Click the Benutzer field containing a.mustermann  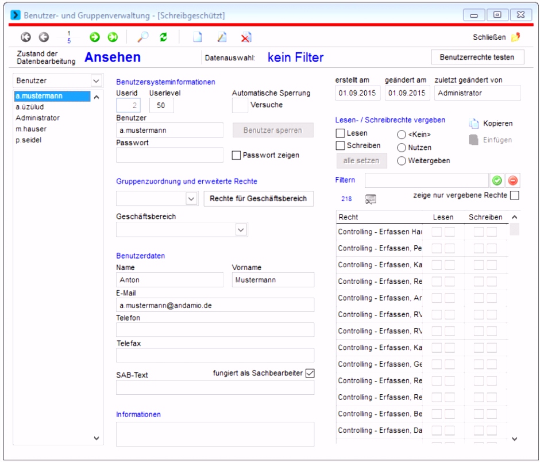tap(169, 130)
